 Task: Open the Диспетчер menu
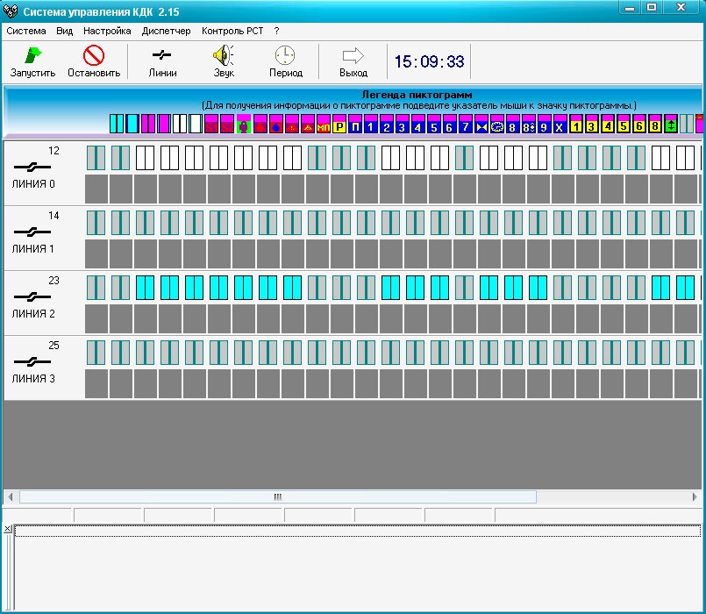[166, 31]
